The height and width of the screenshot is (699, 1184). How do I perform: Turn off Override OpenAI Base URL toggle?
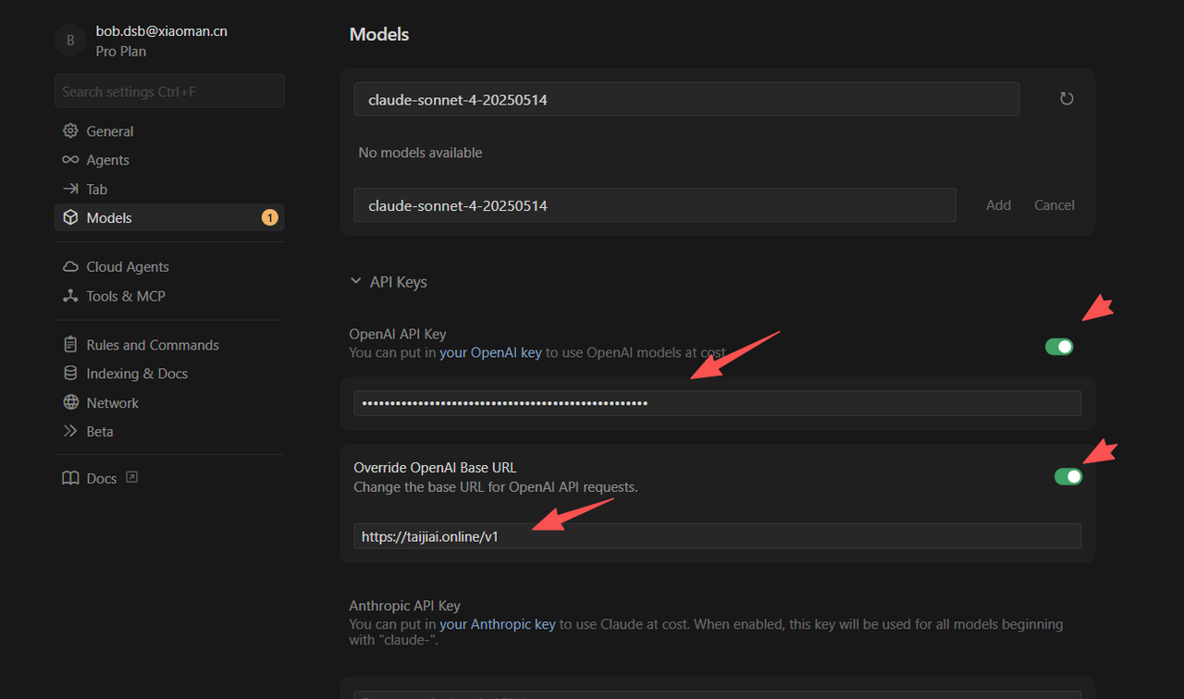(x=1068, y=476)
